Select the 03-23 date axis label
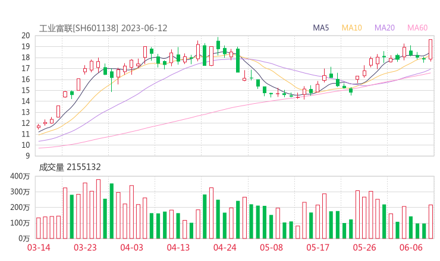Viewport: 440px width, 261px height. tap(86, 248)
